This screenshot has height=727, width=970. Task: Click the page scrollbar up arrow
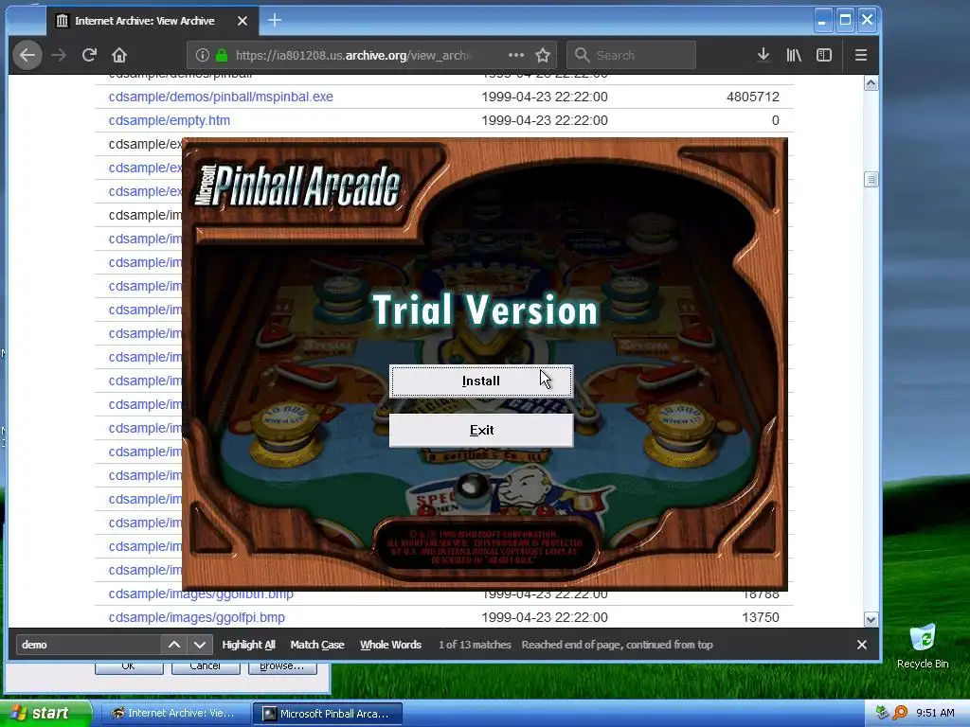click(871, 83)
